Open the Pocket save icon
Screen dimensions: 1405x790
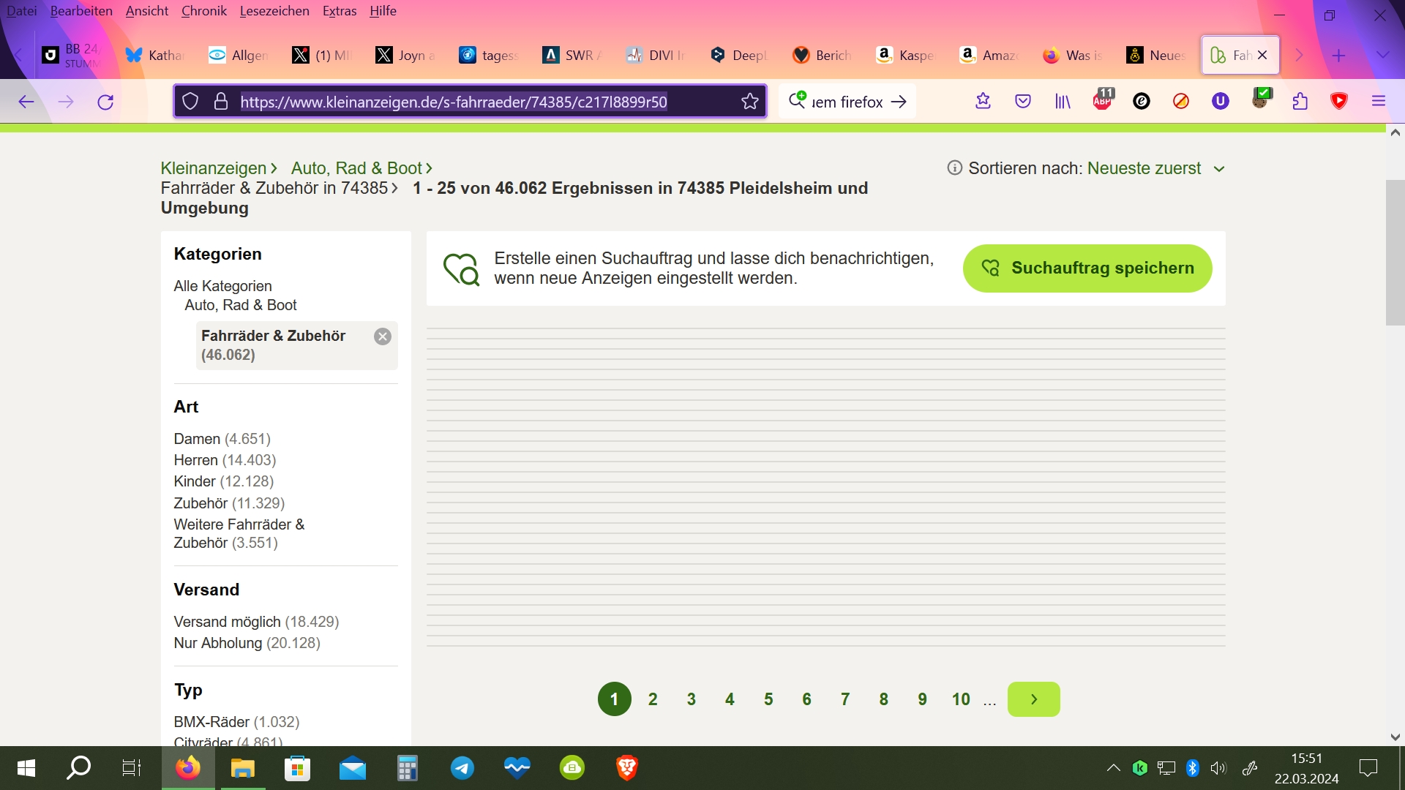1023,102
